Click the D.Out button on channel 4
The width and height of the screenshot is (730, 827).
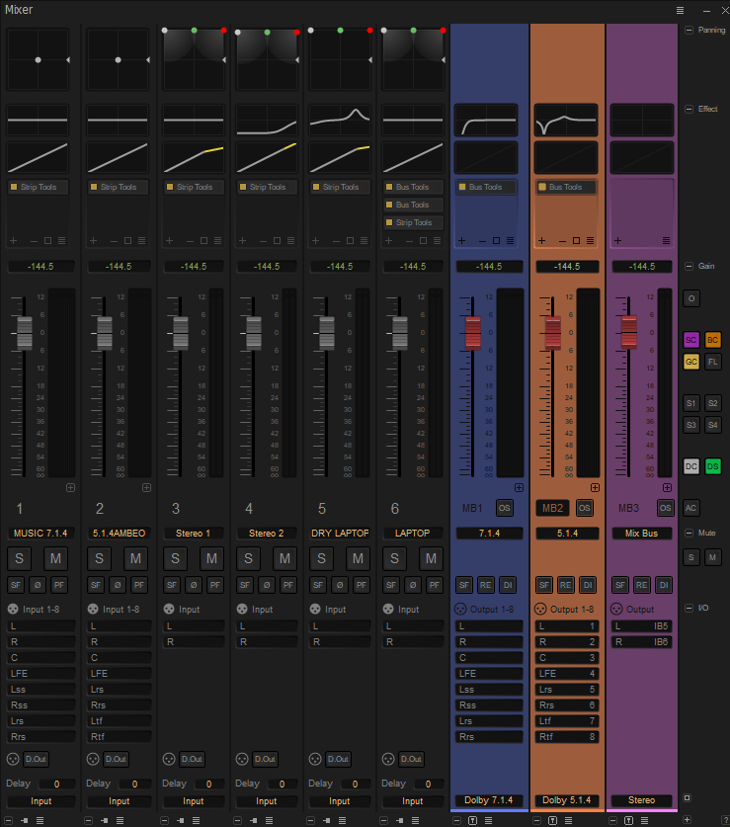pos(265,759)
